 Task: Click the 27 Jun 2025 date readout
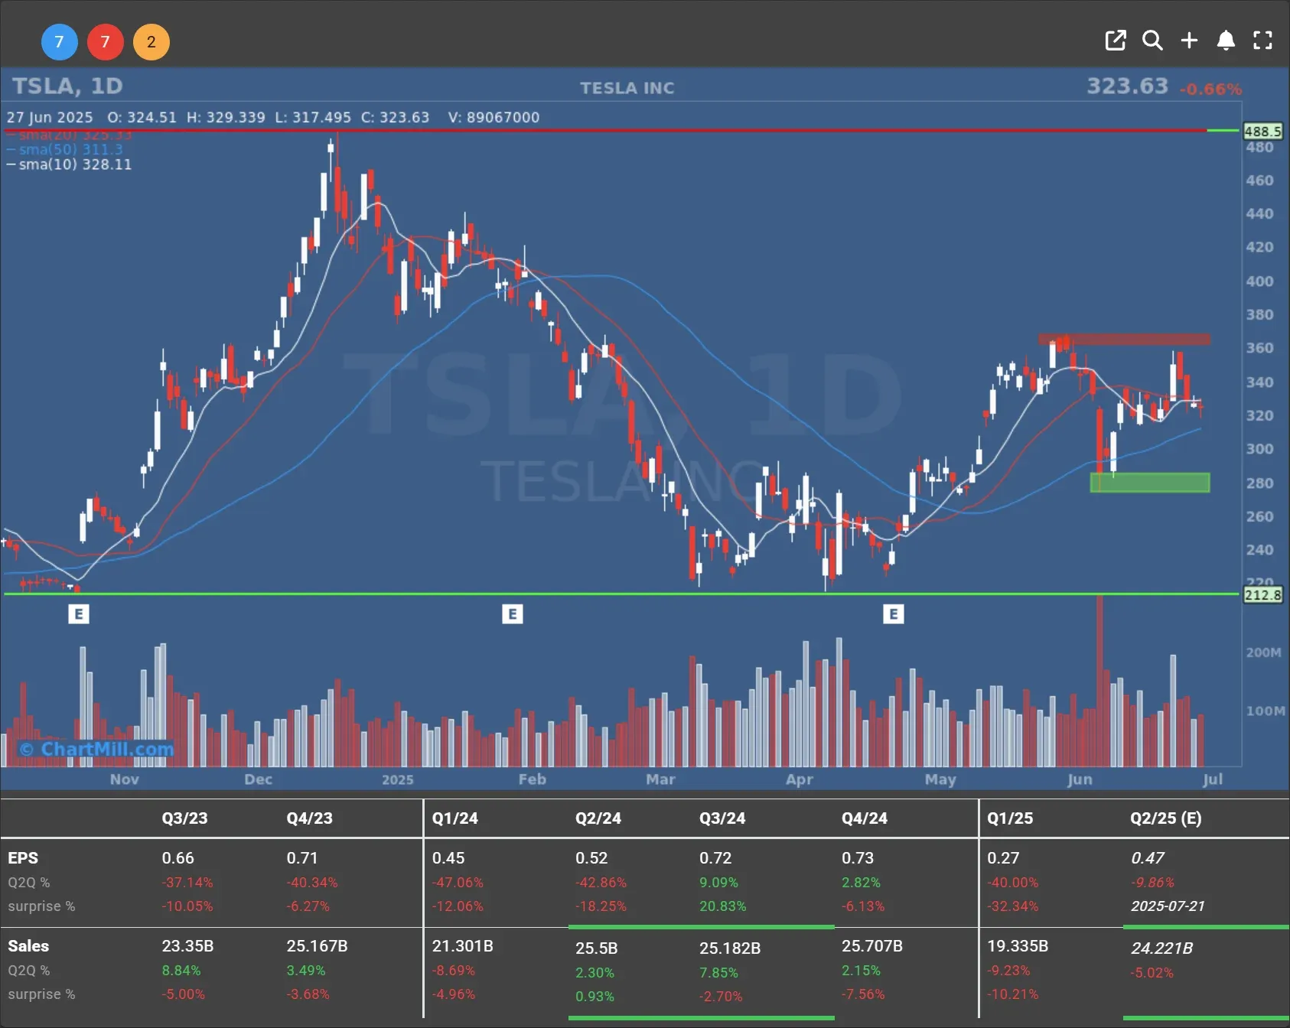click(50, 117)
